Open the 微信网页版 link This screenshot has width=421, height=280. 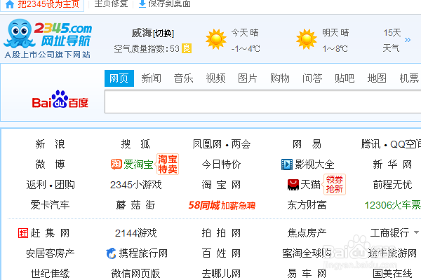pos(135,274)
